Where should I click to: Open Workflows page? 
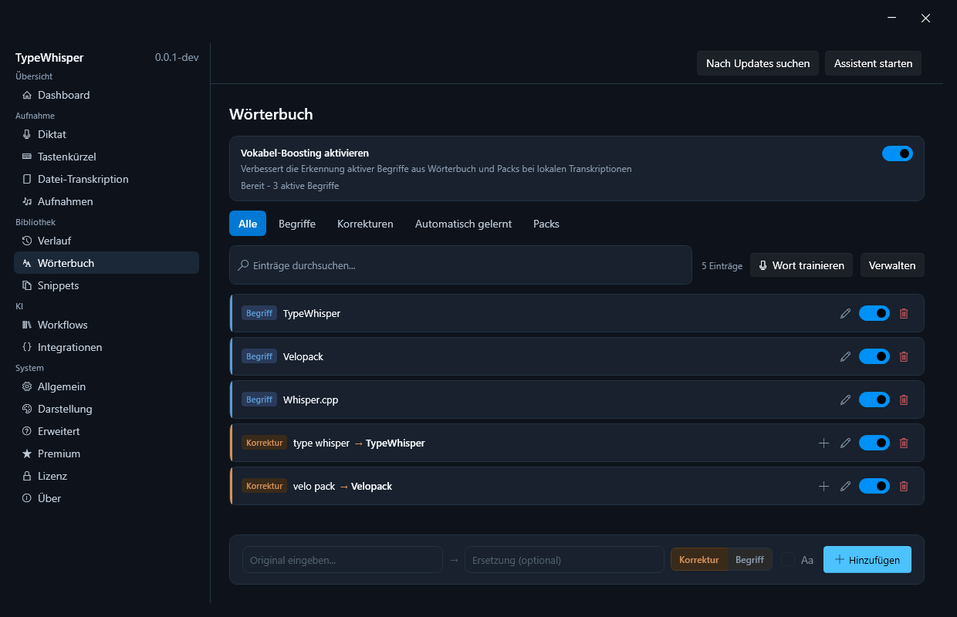pyautogui.click(x=107, y=325)
